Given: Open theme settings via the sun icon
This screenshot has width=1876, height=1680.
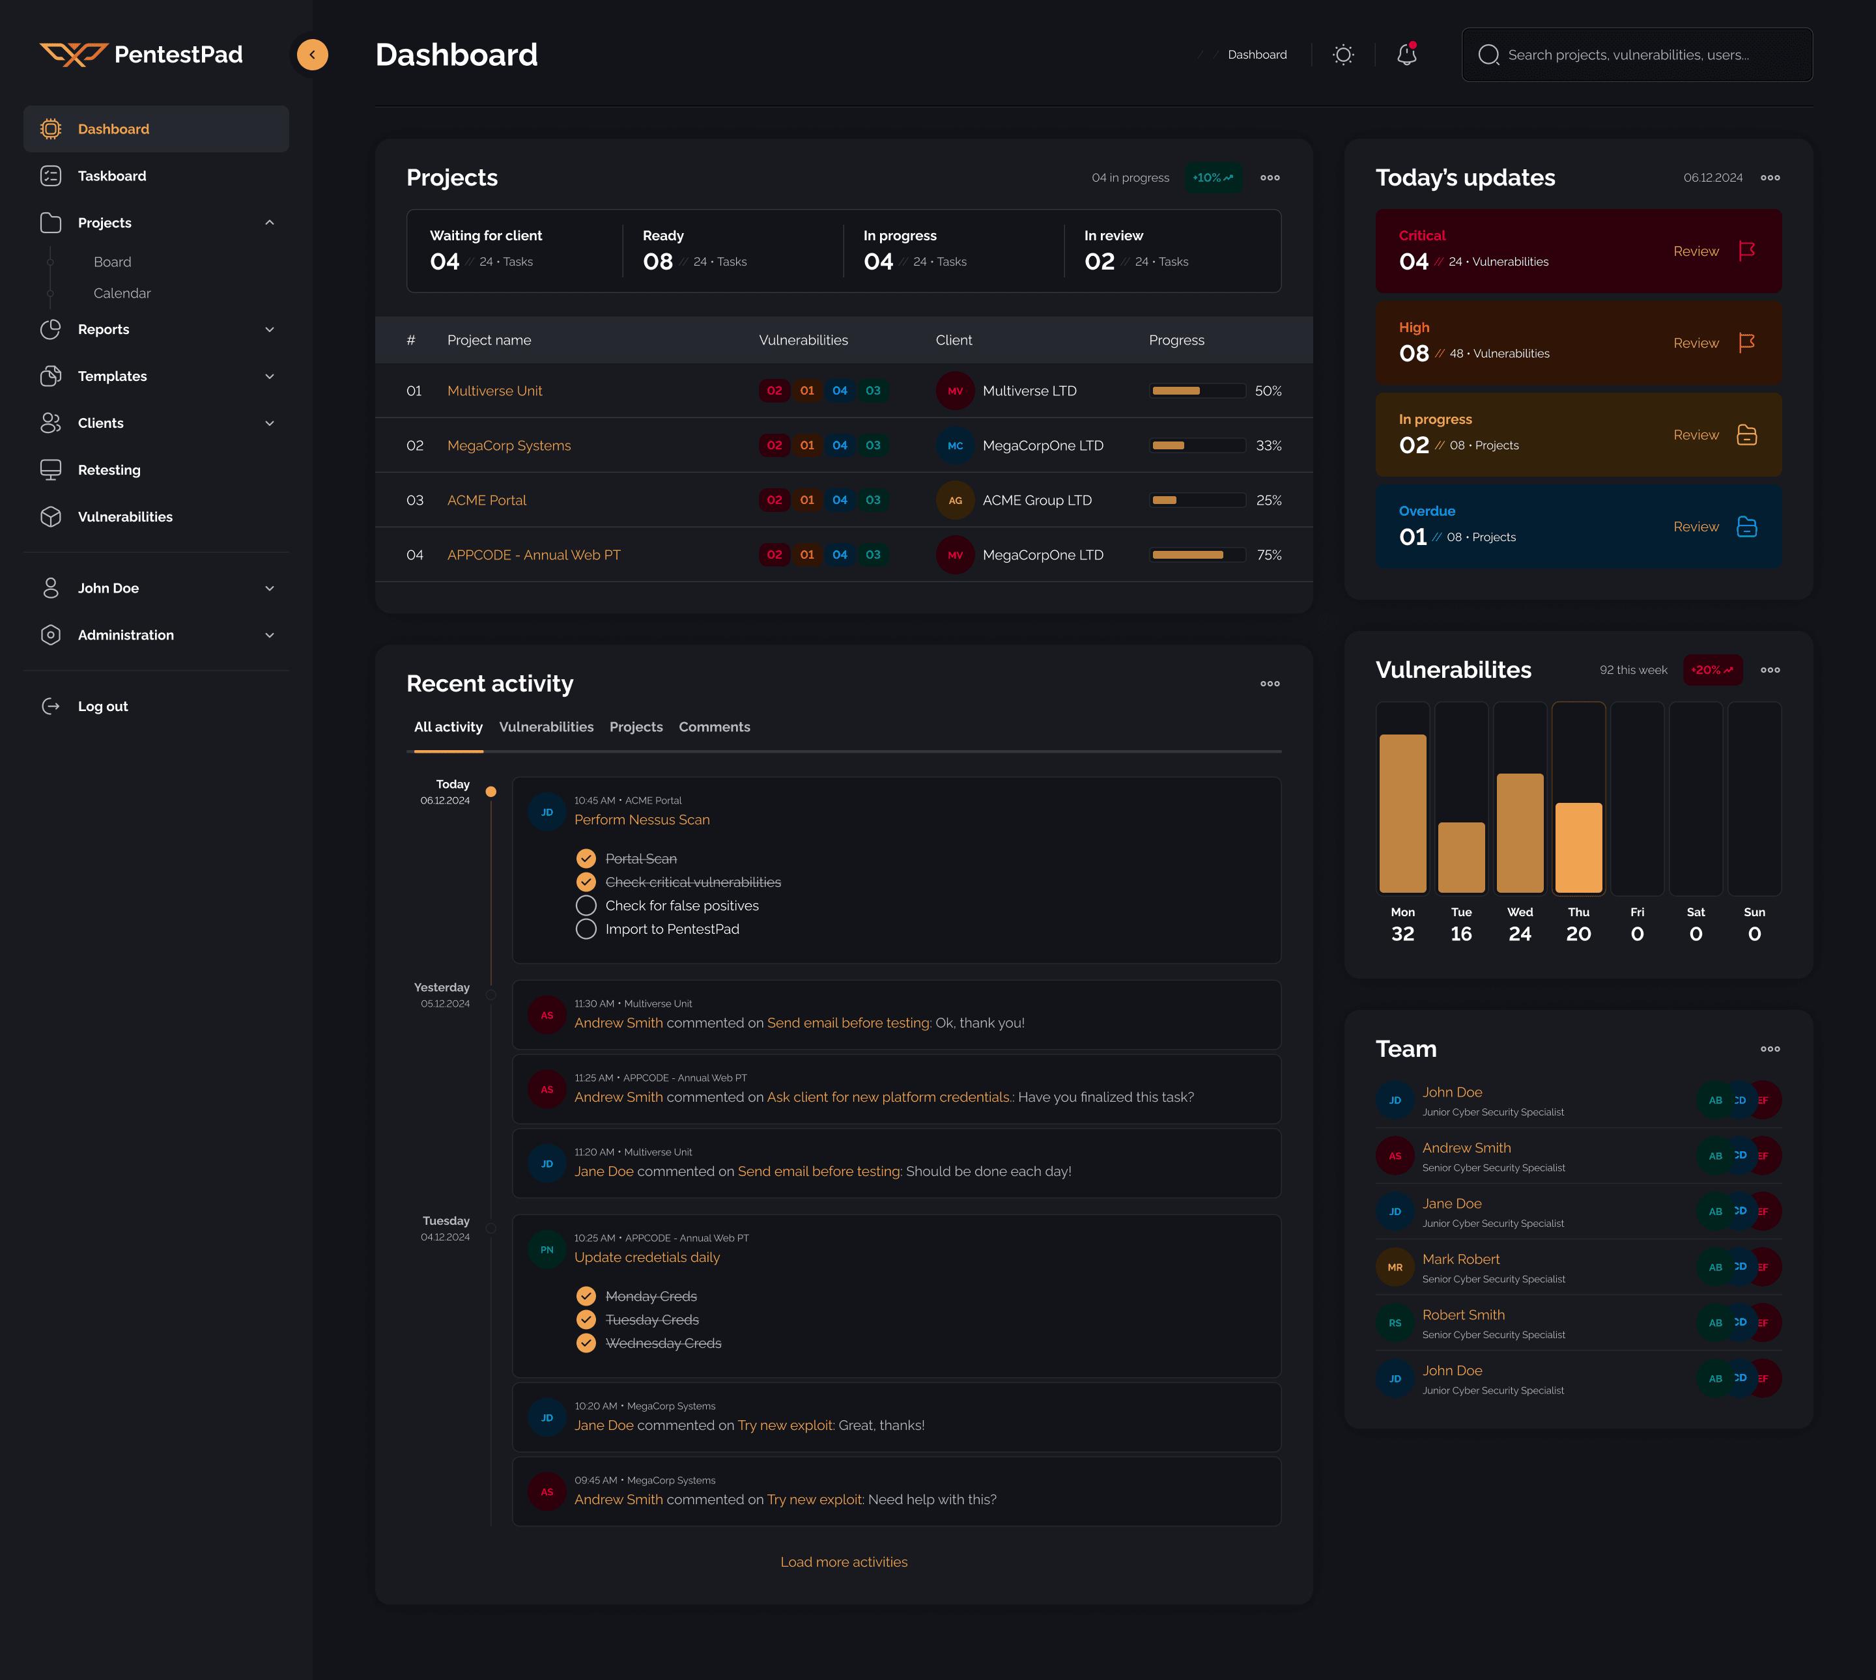Looking at the screenshot, I should [x=1343, y=55].
